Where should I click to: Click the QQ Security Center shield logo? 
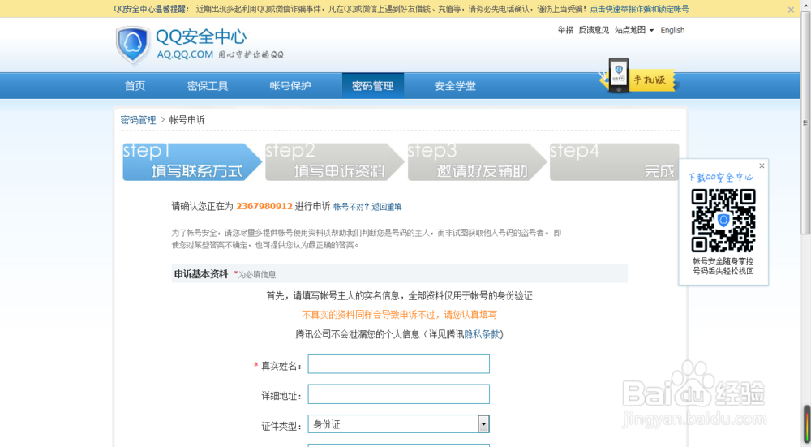pyautogui.click(x=133, y=45)
